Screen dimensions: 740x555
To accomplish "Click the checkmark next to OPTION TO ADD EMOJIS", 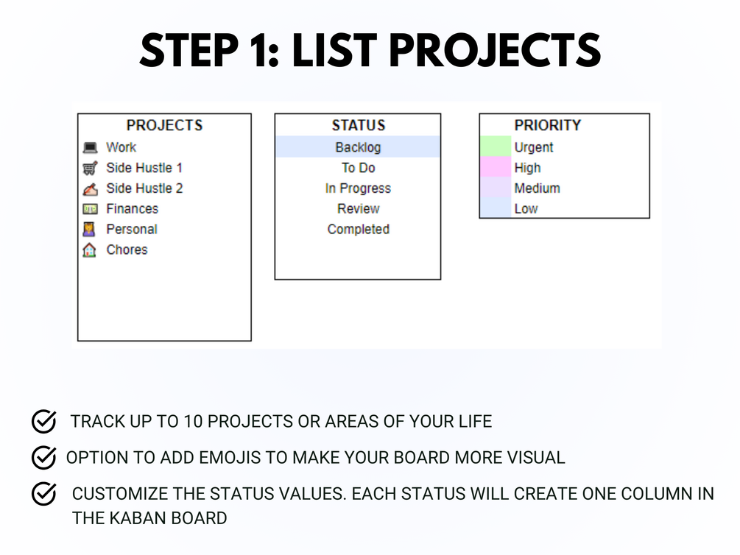I will (x=44, y=457).
